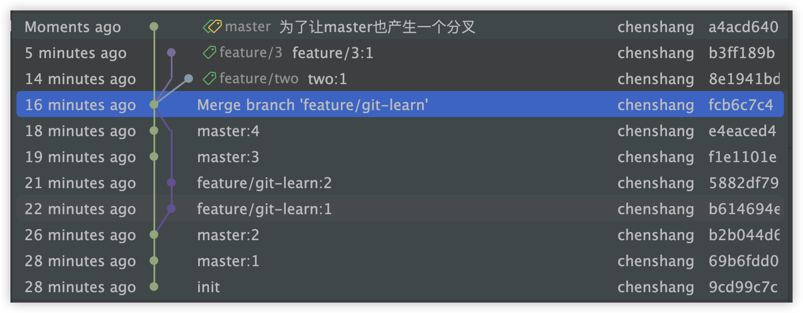
Task: Click the commit hash 9cd99c7c
Action: (x=743, y=287)
